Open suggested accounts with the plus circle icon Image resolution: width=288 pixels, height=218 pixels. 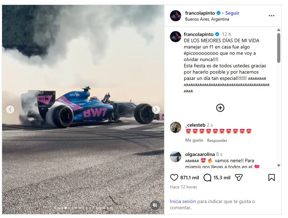point(220,108)
